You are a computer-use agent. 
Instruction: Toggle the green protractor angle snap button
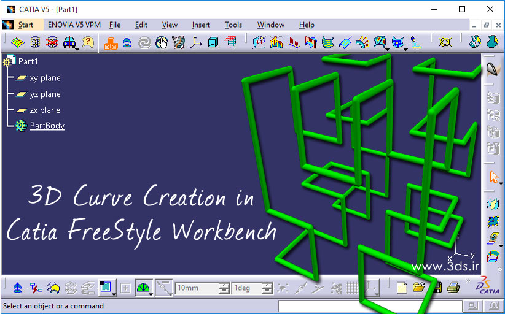click(x=143, y=287)
